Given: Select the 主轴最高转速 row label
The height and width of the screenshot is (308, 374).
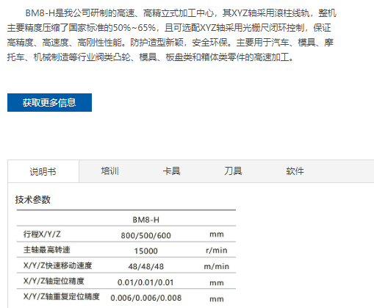Looking at the screenshot, I should click(46, 250).
